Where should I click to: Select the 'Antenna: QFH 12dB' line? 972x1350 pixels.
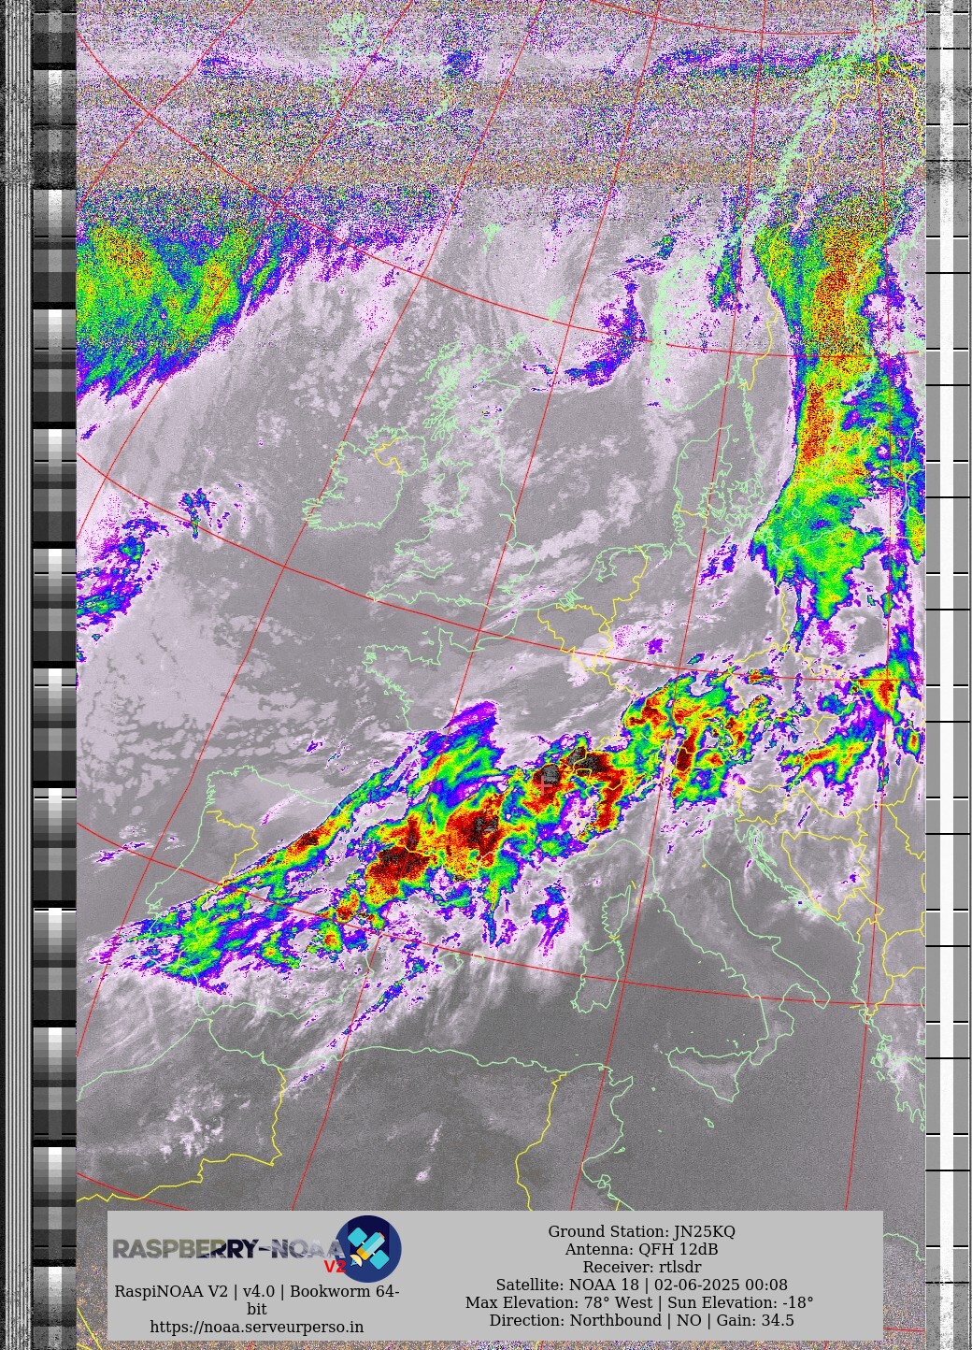[x=641, y=1249]
